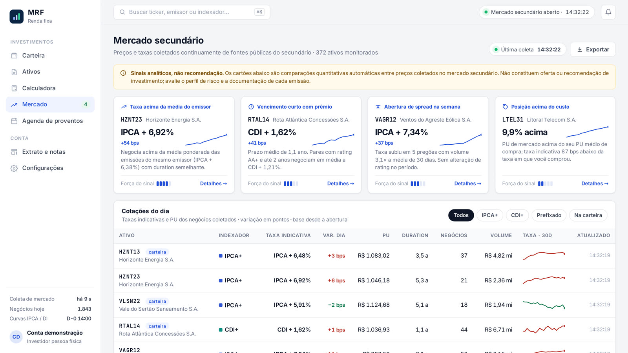Click the HZNT13 ticker row
The height and width of the screenshot is (353, 628).
click(x=365, y=256)
